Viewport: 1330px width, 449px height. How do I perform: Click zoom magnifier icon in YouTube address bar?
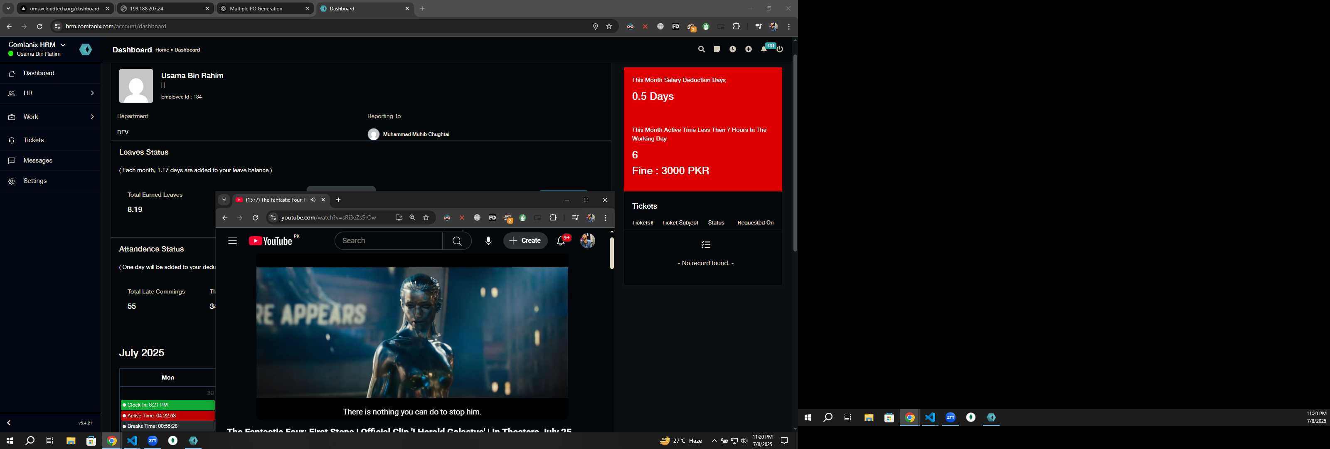click(x=413, y=218)
